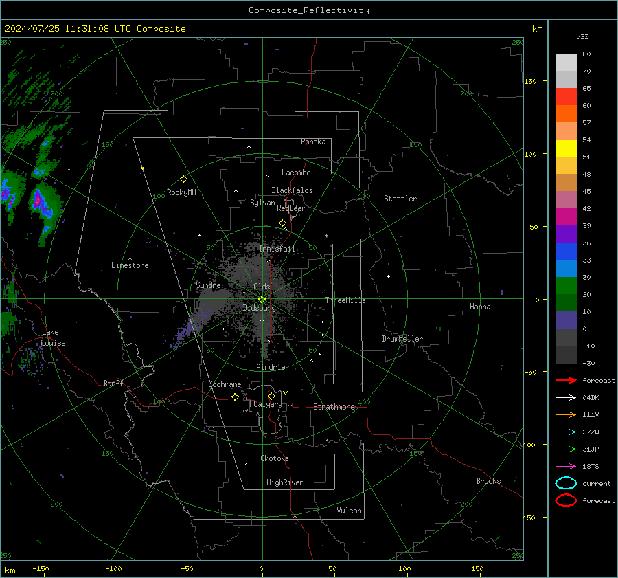Click the -150 value on the bottom km axis
This screenshot has width=618, height=578.
pyautogui.click(x=41, y=568)
